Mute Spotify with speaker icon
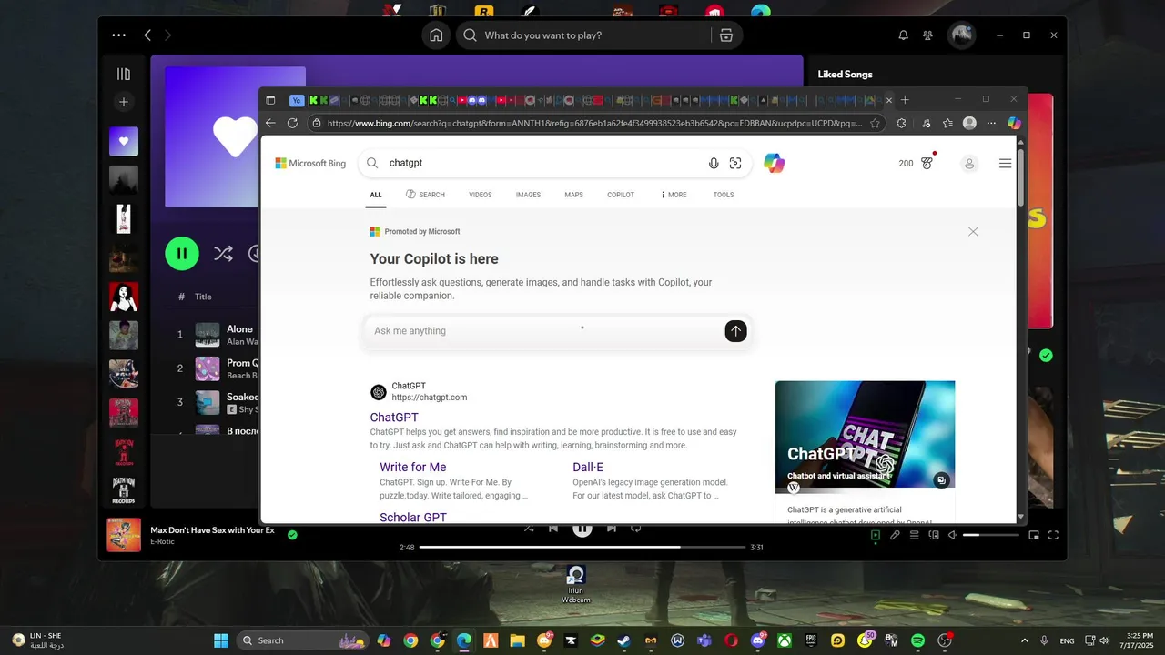The image size is (1165, 655). (x=952, y=536)
